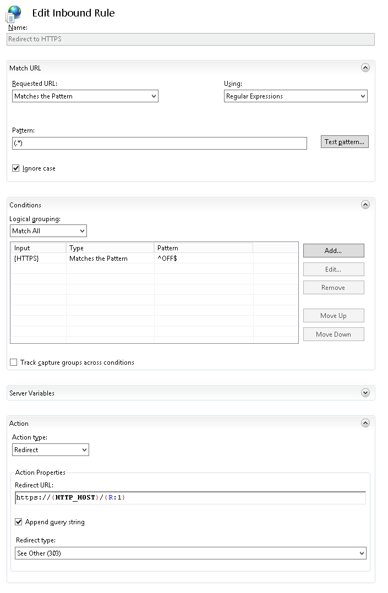Expand the Server Variables section
The image size is (388, 593).
coord(365,392)
